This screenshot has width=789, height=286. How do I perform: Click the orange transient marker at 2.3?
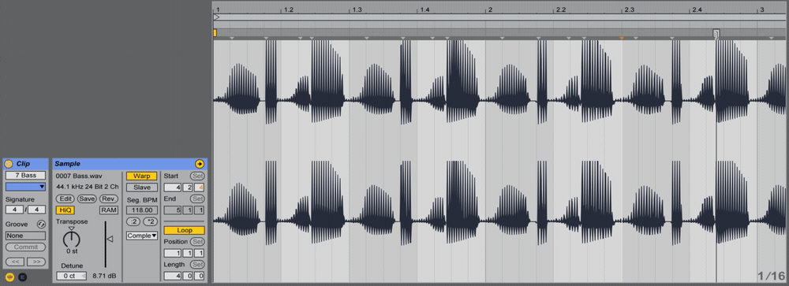click(x=622, y=38)
